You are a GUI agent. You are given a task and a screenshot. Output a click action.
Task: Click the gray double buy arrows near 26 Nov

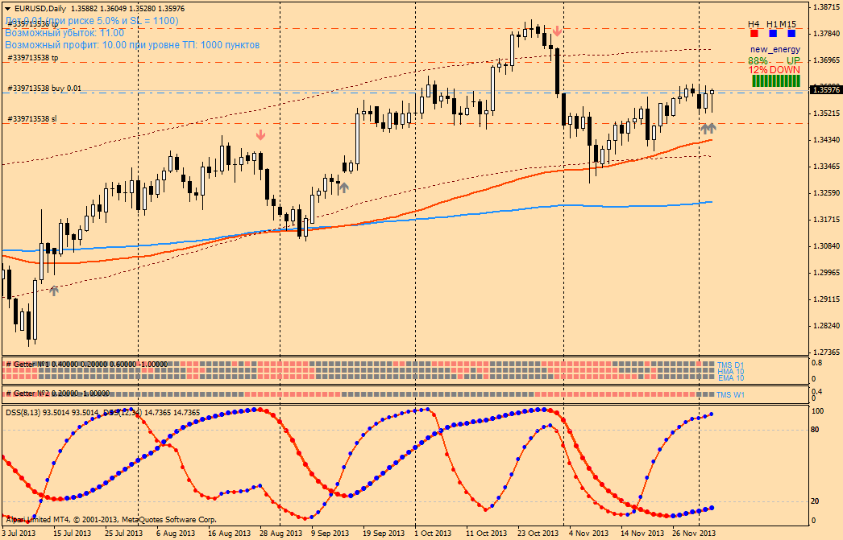click(708, 128)
